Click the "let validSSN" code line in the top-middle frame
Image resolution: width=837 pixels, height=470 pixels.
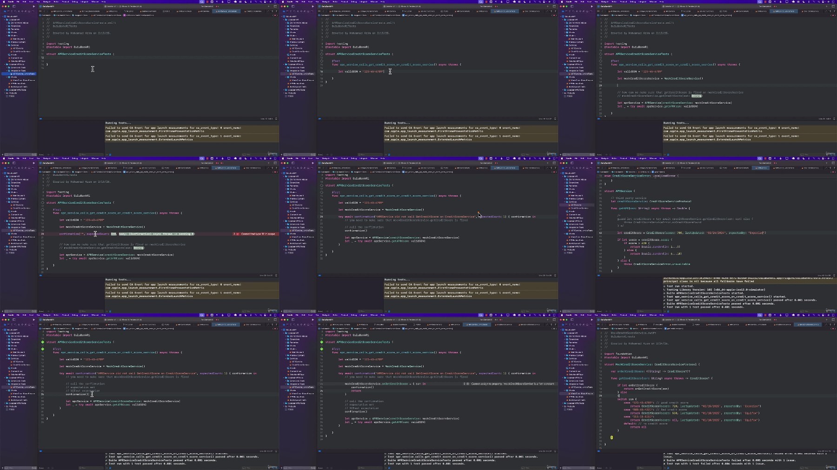click(x=361, y=72)
